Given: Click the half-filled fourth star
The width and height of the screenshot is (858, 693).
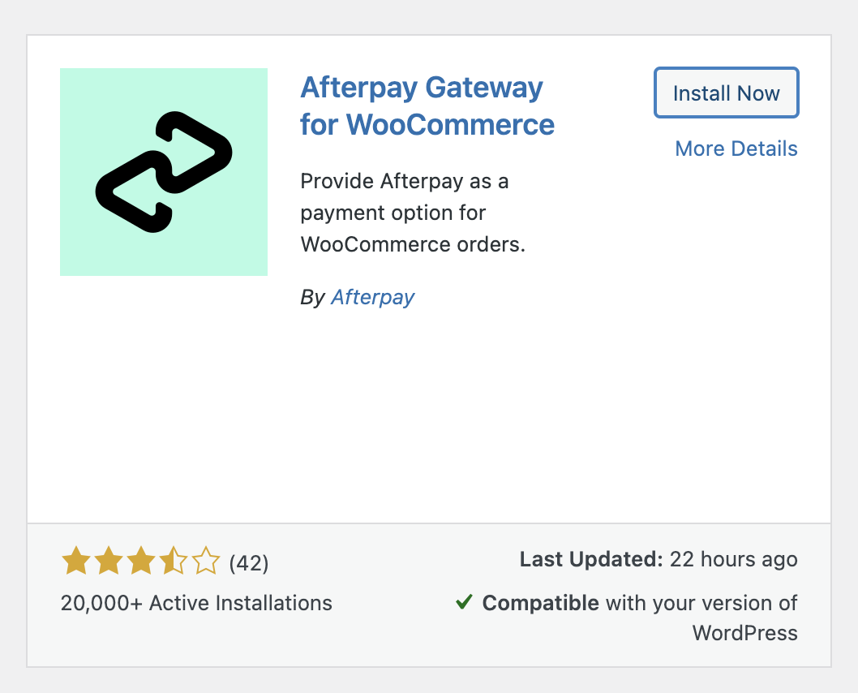Looking at the screenshot, I should pos(174,561).
